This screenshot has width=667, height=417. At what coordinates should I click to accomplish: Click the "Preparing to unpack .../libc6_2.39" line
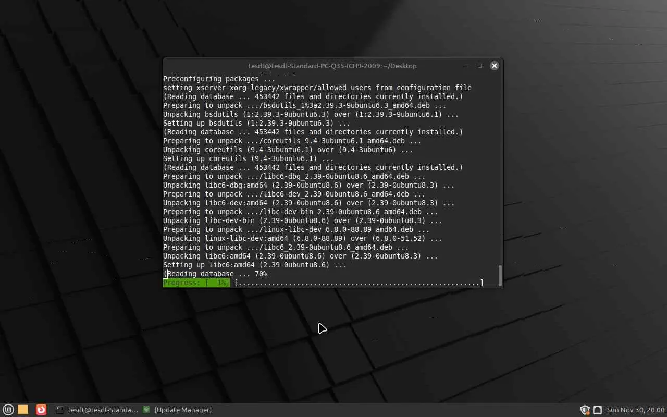pyautogui.click(x=286, y=247)
